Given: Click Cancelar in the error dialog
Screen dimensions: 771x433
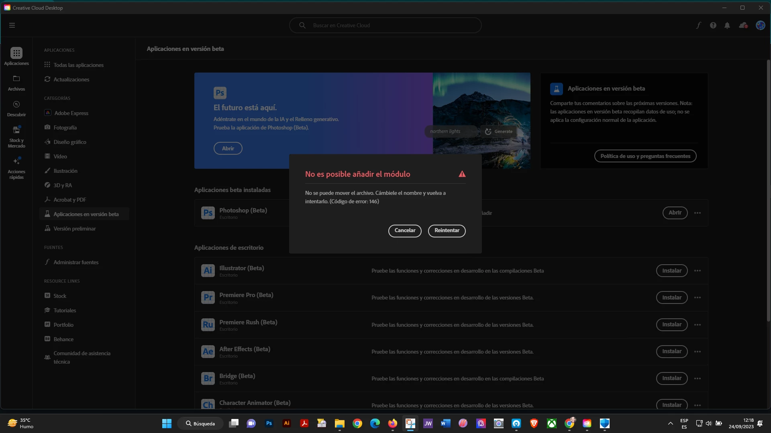Looking at the screenshot, I should (x=405, y=231).
